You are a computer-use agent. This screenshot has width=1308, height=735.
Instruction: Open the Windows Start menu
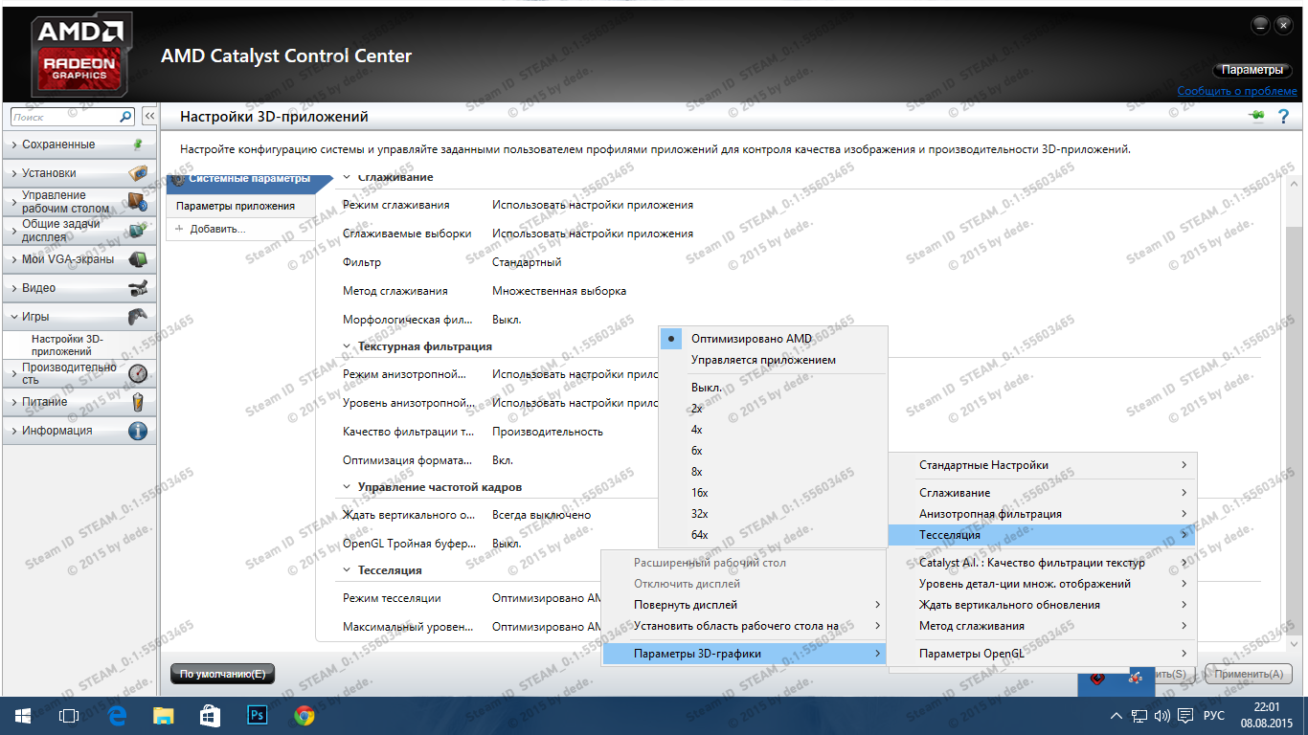23,715
